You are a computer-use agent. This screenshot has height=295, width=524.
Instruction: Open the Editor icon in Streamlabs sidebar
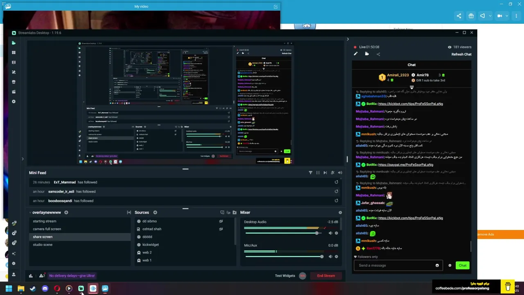tap(14, 43)
